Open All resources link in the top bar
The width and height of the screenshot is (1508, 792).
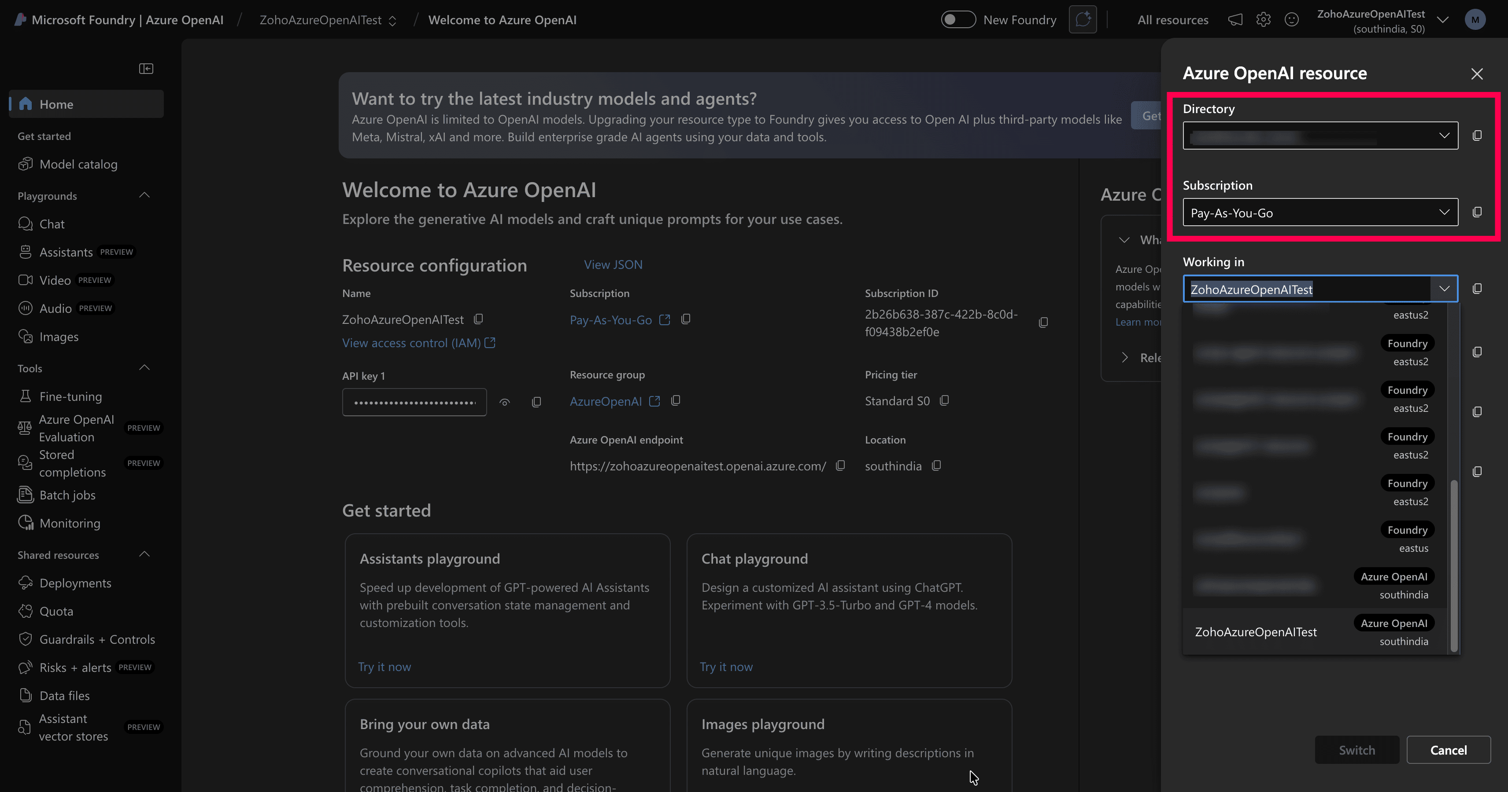1172,20
